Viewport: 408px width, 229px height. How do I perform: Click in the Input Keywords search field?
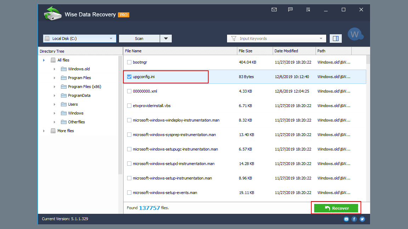(x=277, y=39)
